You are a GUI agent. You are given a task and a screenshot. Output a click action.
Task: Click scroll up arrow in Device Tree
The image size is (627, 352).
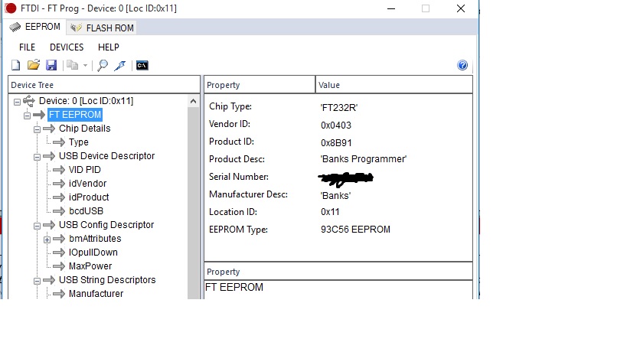pos(193,101)
